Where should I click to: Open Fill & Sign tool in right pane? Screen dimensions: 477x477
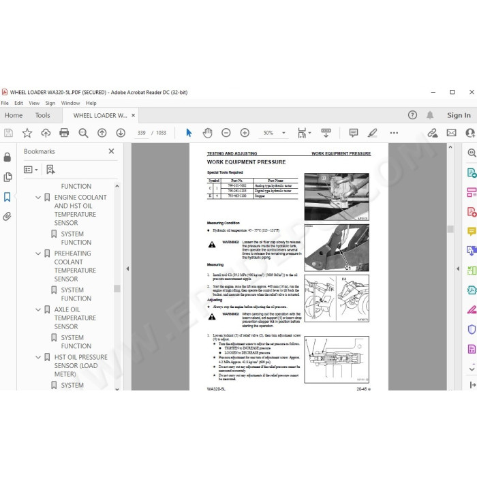(x=472, y=309)
